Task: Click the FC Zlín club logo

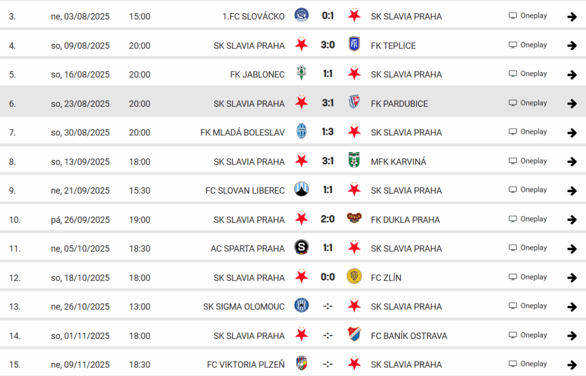Action: tap(354, 277)
